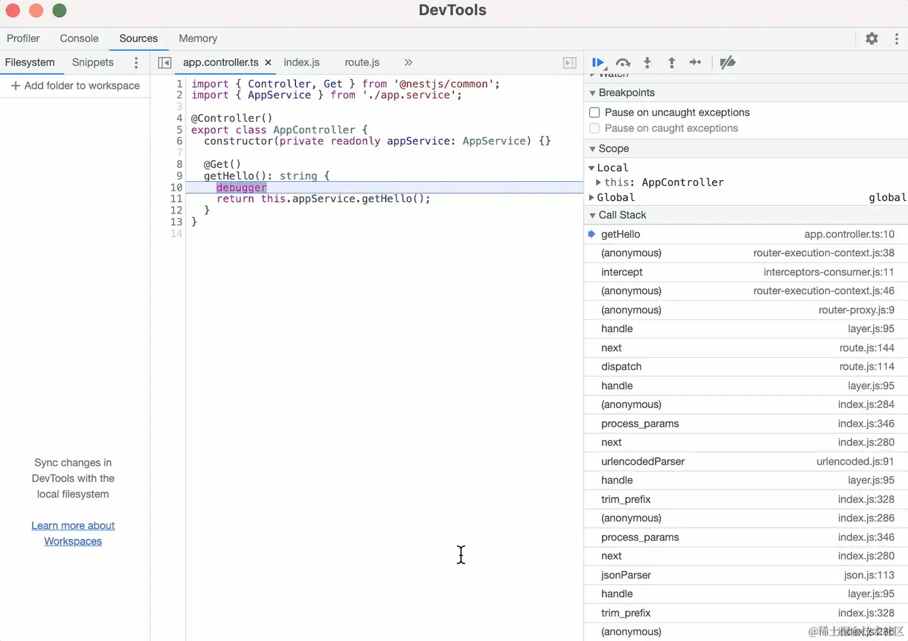Image resolution: width=908 pixels, height=641 pixels.
Task: Select anonymous frame at router-proxy.js:9
Action: (x=746, y=310)
